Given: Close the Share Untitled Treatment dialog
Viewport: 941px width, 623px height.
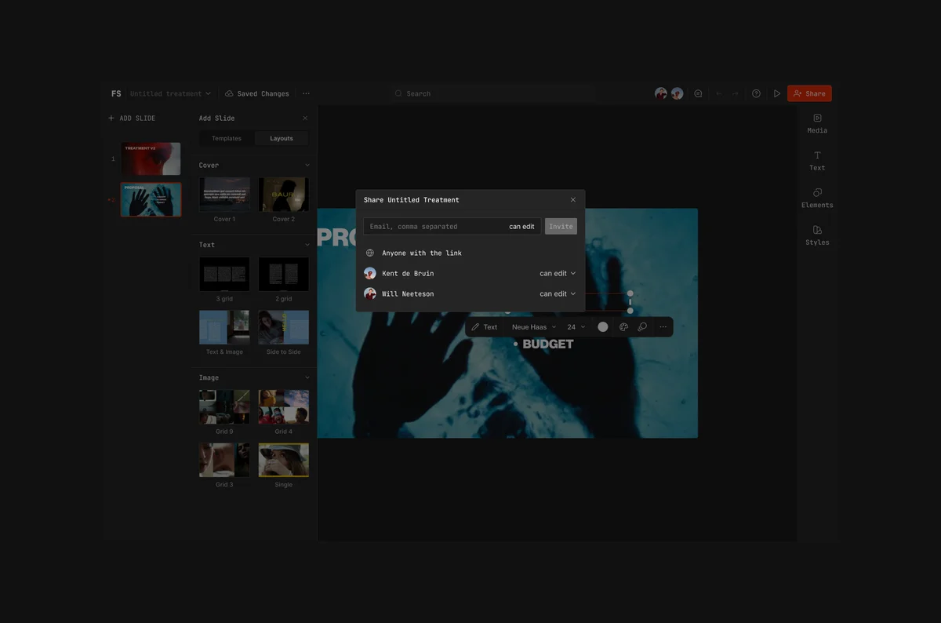Looking at the screenshot, I should tap(573, 200).
